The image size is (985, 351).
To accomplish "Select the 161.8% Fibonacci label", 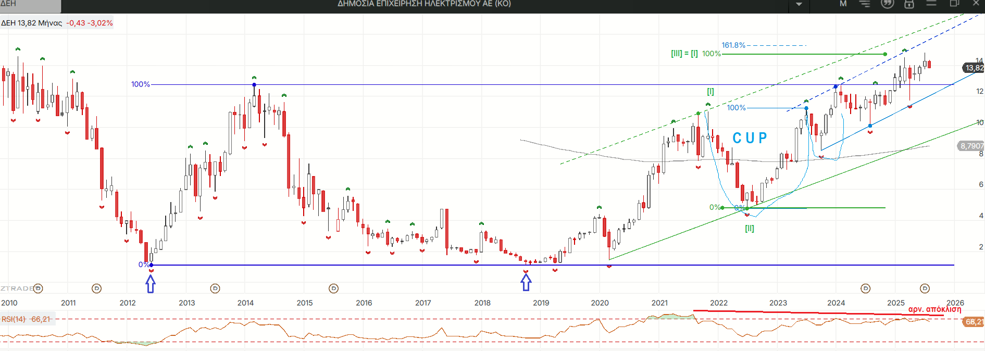I will (733, 45).
